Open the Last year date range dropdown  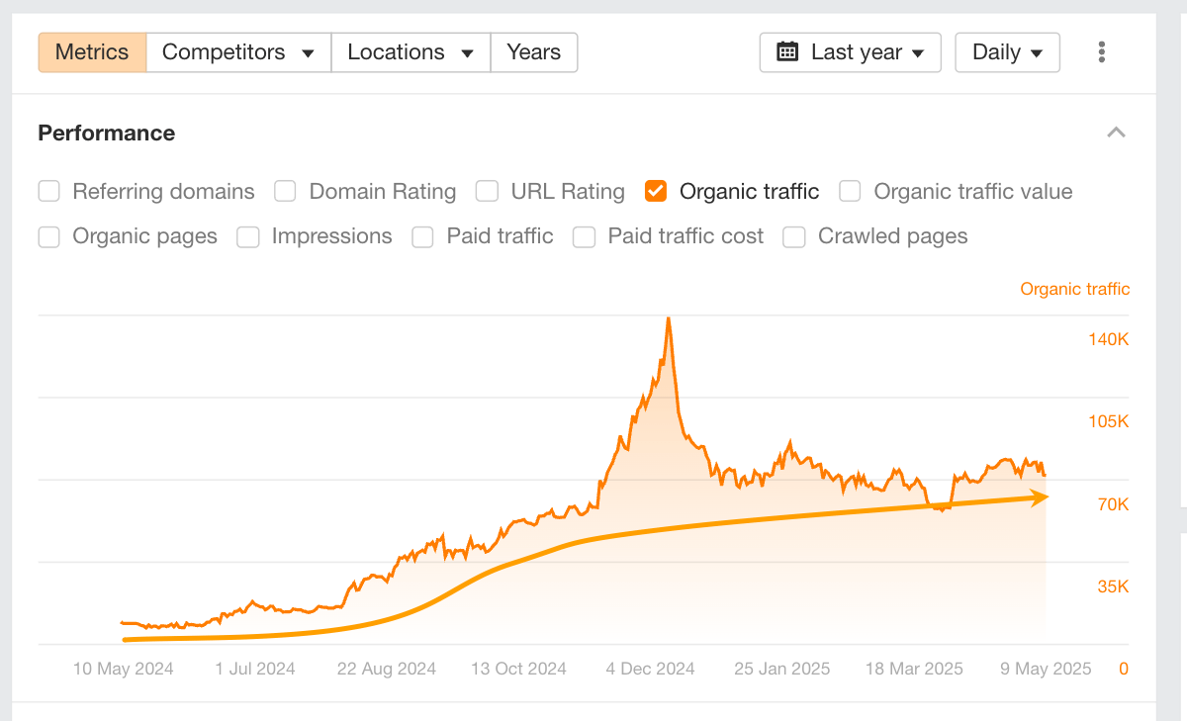click(x=851, y=52)
